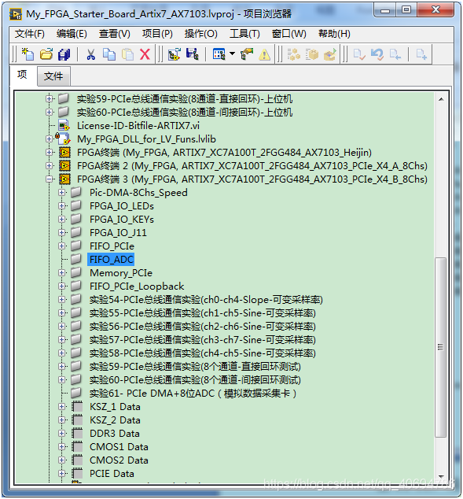Click the Save All toolbar icon
The width and height of the screenshot is (463, 499).
pyautogui.click(x=64, y=54)
